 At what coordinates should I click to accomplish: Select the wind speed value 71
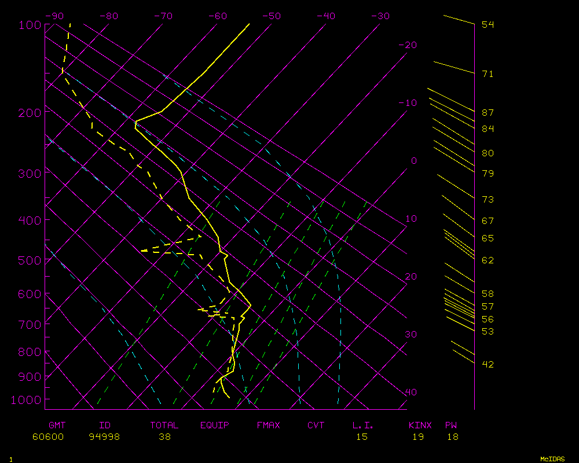(488, 74)
